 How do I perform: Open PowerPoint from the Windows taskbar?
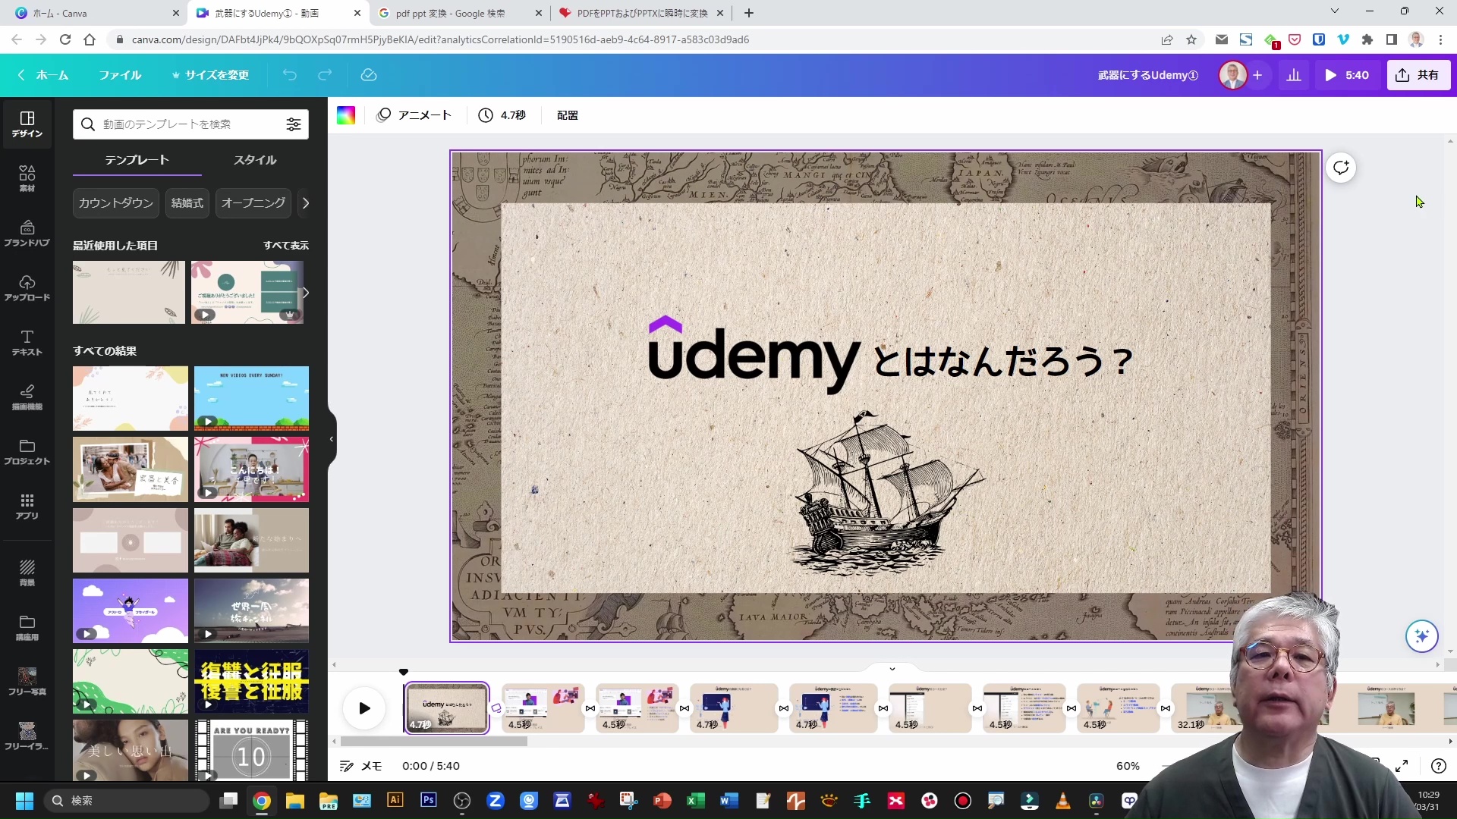point(662,800)
